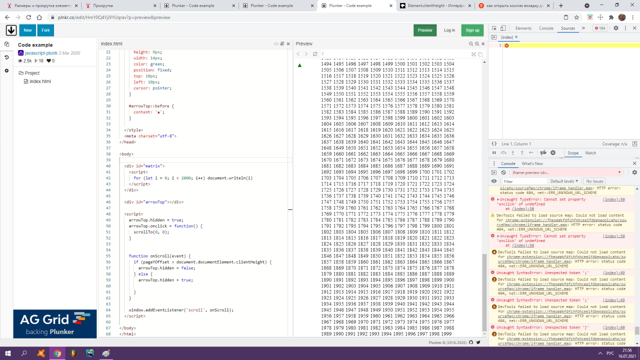640x360 pixels.
Task: Clear the console
Action: tap(503, 172)
